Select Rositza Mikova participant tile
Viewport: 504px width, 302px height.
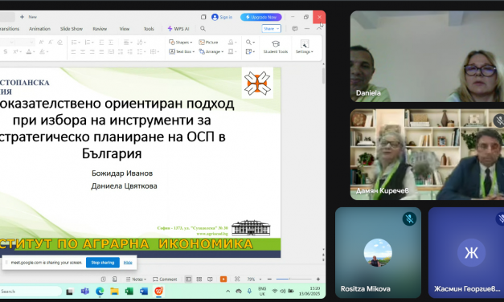378,252
